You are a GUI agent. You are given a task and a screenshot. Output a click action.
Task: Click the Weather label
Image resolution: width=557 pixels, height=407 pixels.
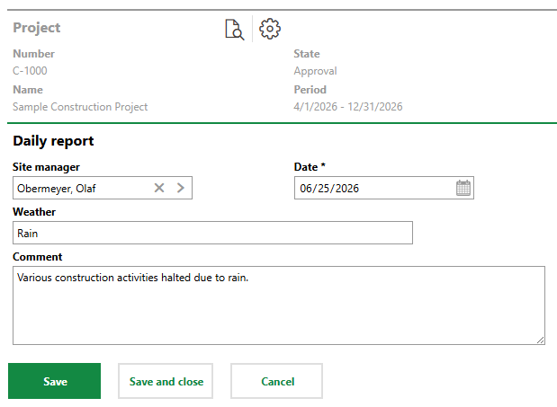point(34,212)
